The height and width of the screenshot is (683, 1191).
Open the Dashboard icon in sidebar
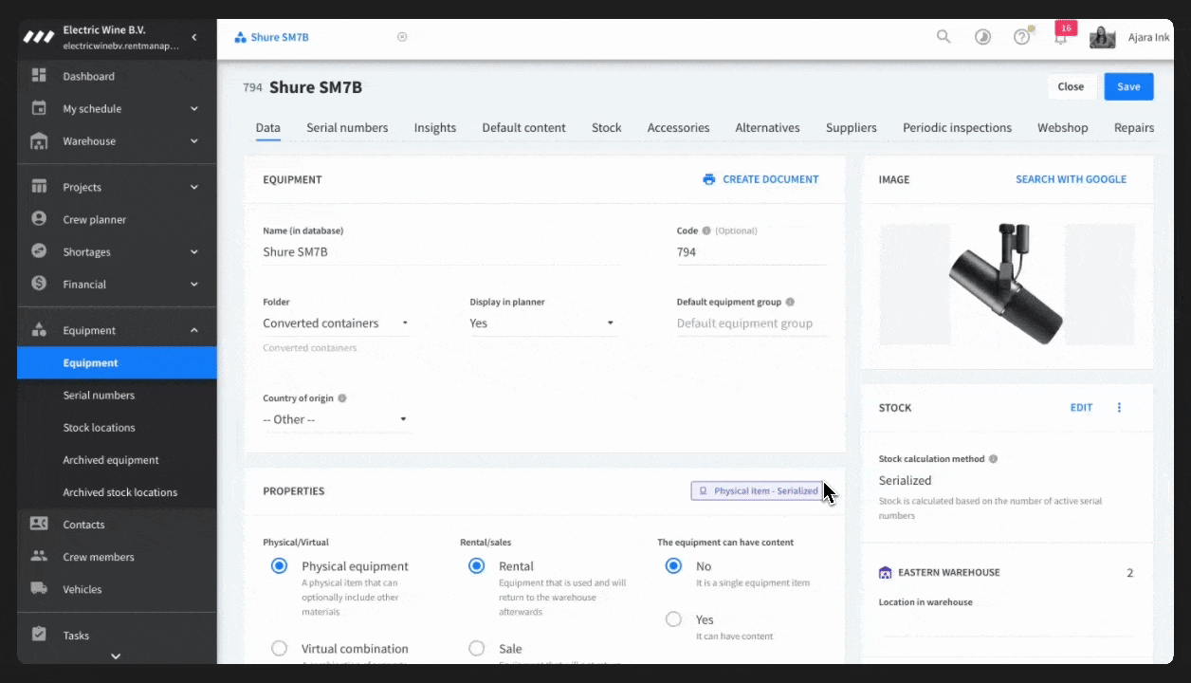pos(39,76)
